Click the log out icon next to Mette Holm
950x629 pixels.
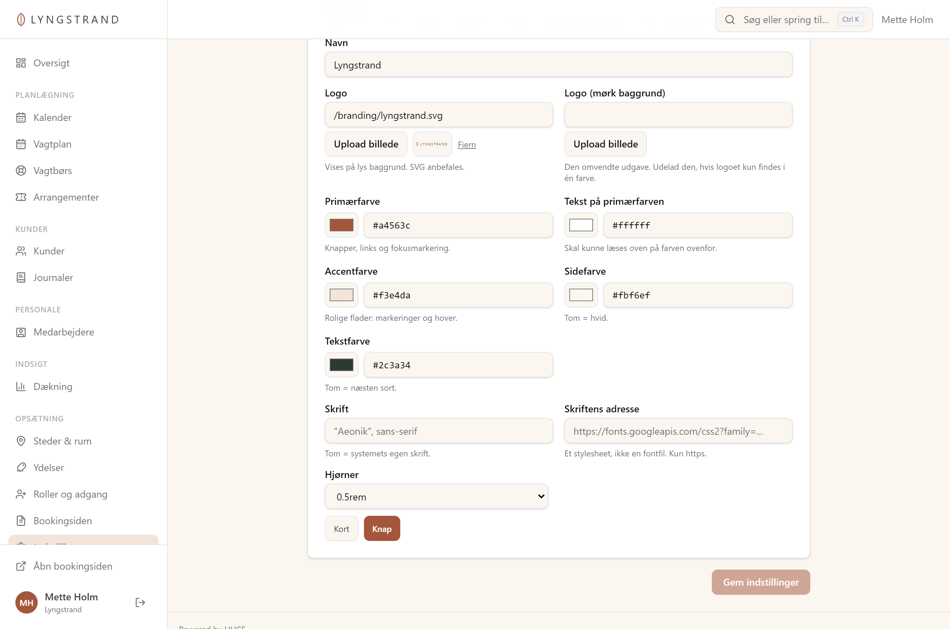point(140,602)
